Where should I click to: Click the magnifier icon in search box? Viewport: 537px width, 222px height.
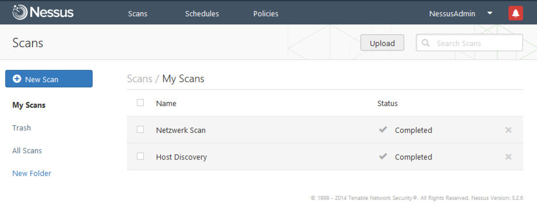[425, 43]
